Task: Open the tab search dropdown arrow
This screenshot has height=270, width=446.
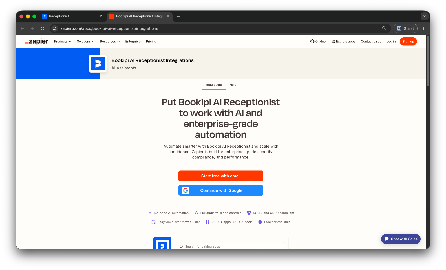Action: click(424, 16)
